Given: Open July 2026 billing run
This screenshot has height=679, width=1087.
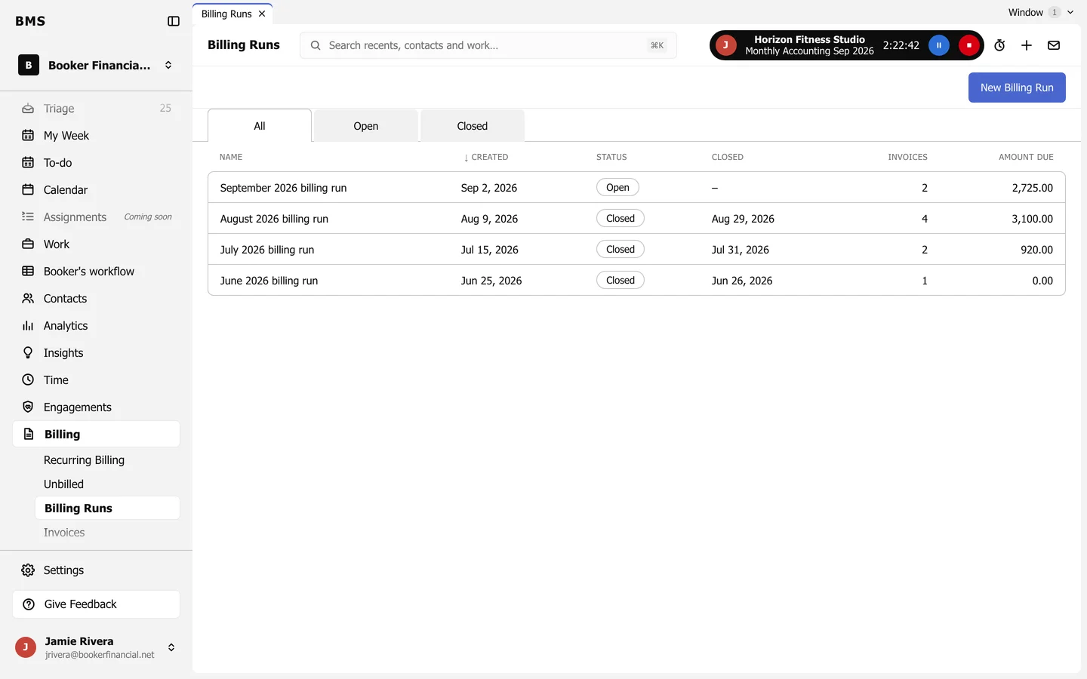Looking at the screenshot, I should (x=636, y=250).
